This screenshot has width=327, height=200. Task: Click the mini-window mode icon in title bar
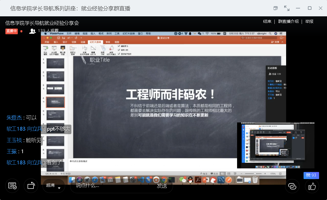point(276,8)
